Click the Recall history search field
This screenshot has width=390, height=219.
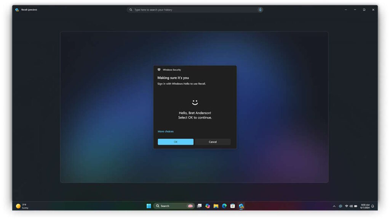195,10
